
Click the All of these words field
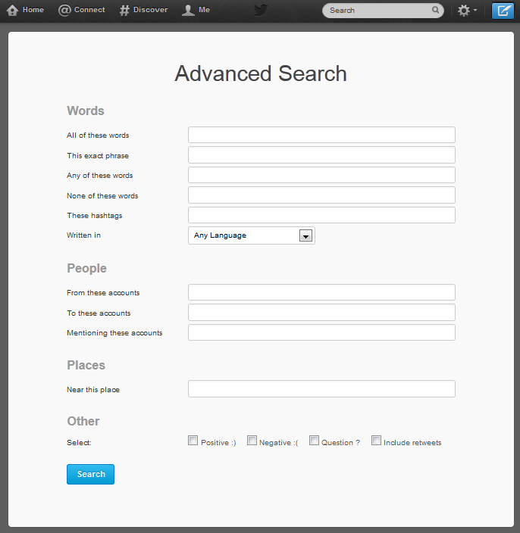321,135
